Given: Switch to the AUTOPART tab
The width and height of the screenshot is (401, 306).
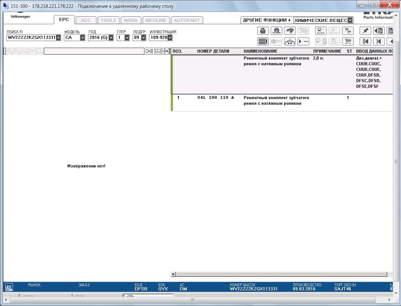Looking at the screenshot, I should click(x=187, y=20).
